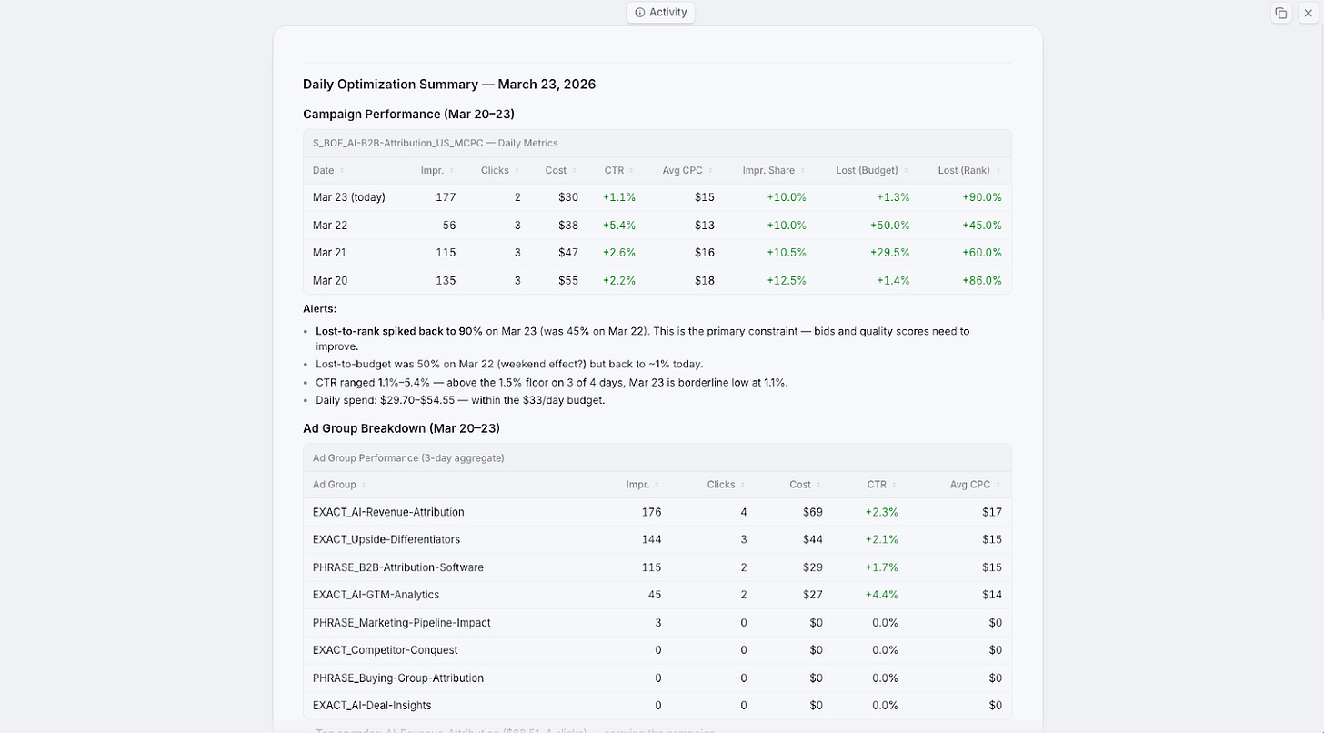Click the sort icon beside the CTR header

[632, 170]
